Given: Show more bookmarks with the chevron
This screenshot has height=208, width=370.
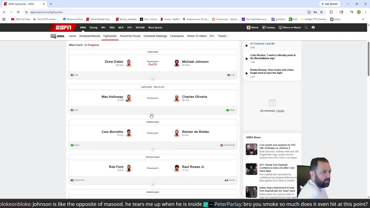Looking at the screenshot, I should click(363, 19).
